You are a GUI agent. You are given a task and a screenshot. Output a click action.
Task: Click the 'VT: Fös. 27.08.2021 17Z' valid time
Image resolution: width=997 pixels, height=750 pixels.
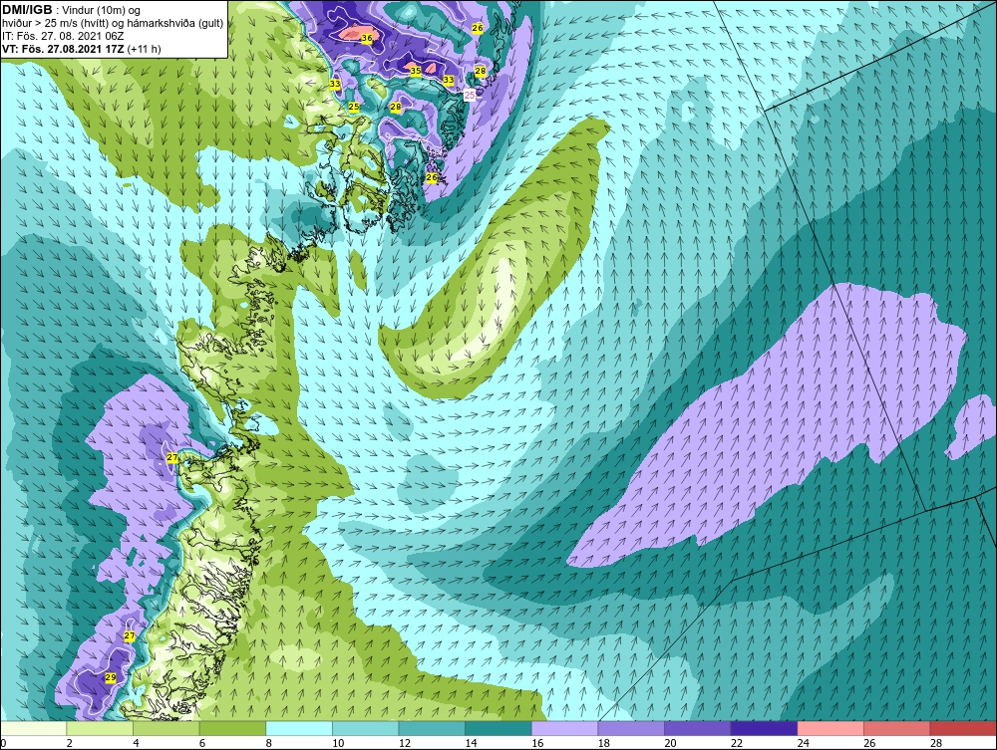(63, 49)
